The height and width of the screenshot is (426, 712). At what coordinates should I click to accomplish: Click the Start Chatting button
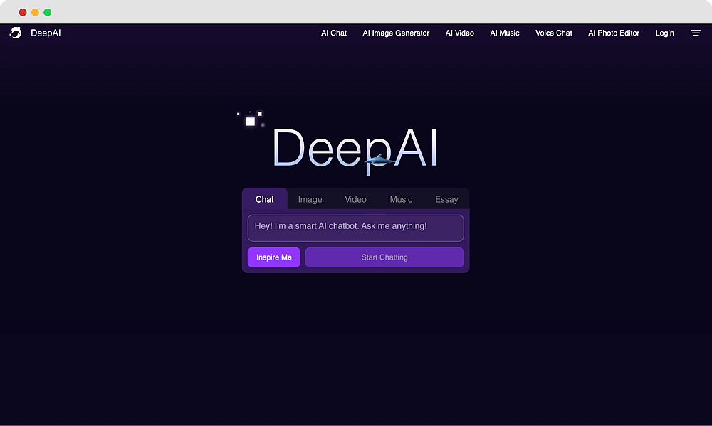pyautogui.click(x=384, y=257)
